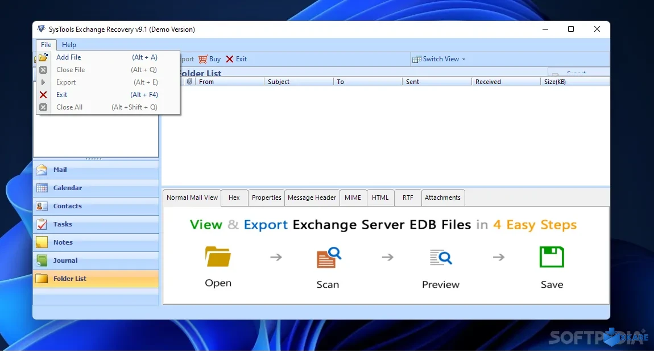Viewport: 654px width, 353px height.
Task: Switch to the Normal Mail View tab
Action: 192,197
